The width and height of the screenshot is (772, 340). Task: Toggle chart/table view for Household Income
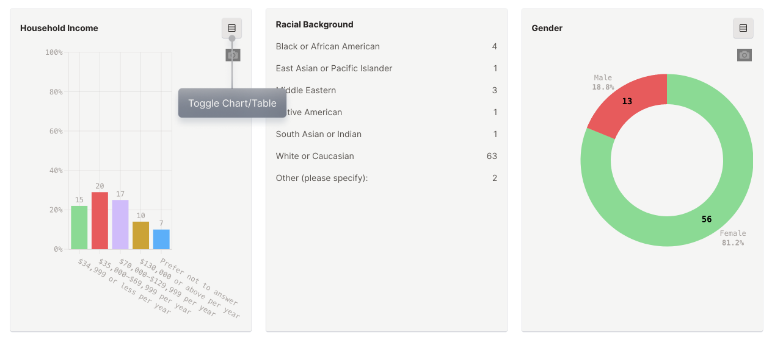point(231,28)
